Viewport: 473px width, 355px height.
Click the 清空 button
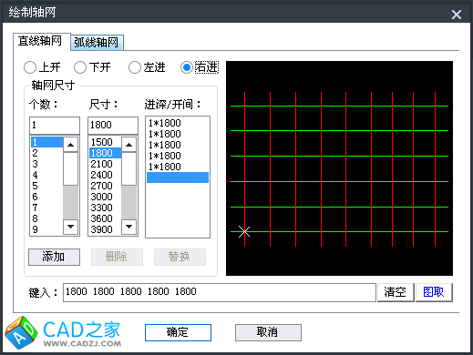[396, 292]
